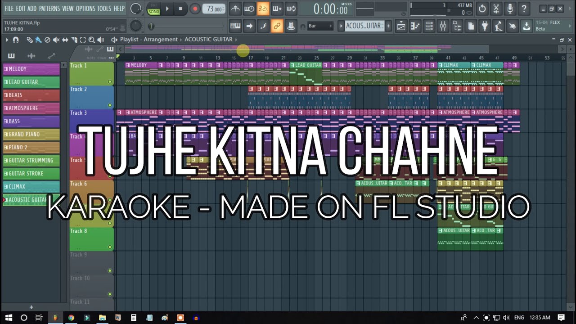
Task: Open the Playlist - Arrangement breadcrumb menu
Action: pyautogui.click(x=149, y=40)
